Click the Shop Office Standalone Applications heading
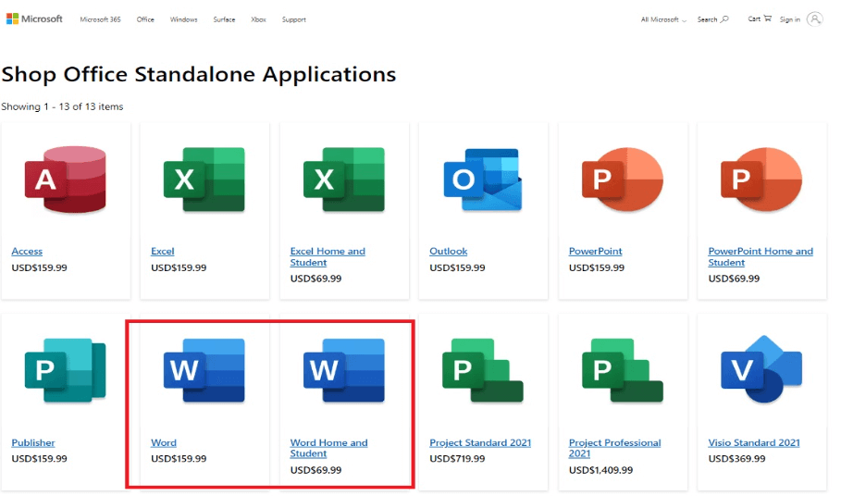 [x=198, y=75]
